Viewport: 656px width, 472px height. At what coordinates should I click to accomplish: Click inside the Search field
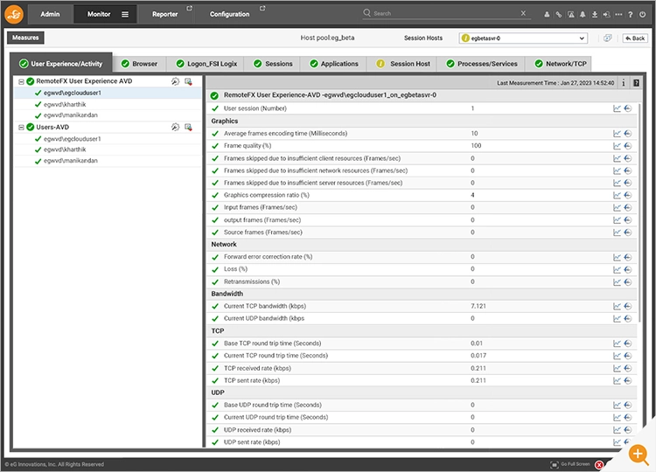pyautogui.click(x=445, y=13)
